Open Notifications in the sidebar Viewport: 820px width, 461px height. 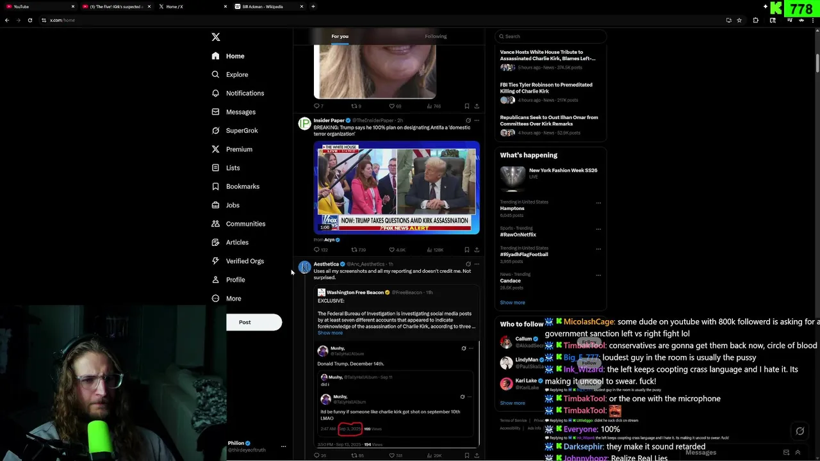pos(238,93)
